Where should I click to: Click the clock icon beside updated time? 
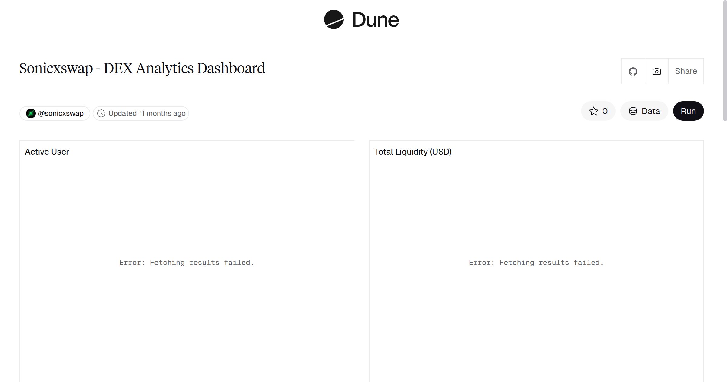(101, 113)
